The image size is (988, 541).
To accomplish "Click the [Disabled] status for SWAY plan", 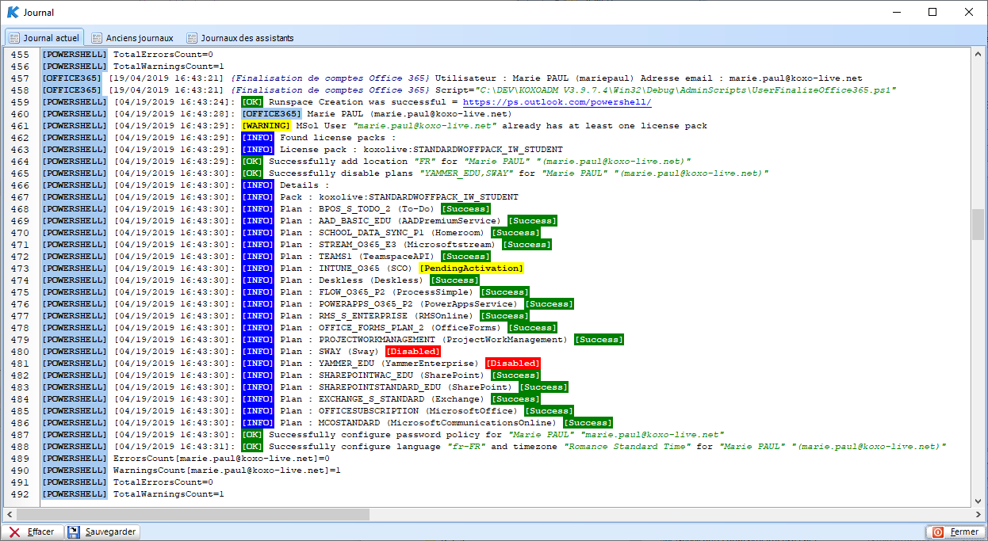I will click(x=412, y=352).
